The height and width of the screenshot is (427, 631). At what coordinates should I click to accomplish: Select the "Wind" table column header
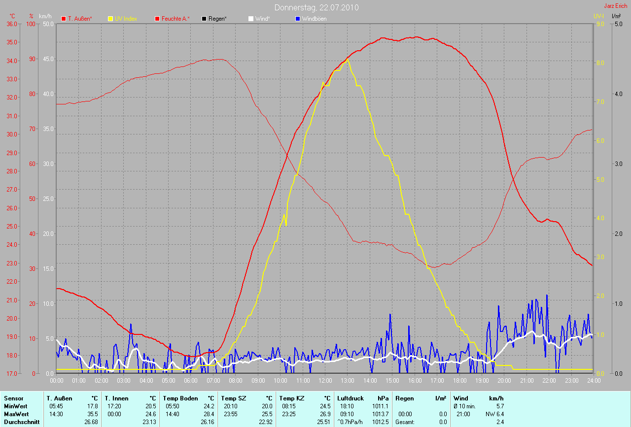(x=460, y=398)
